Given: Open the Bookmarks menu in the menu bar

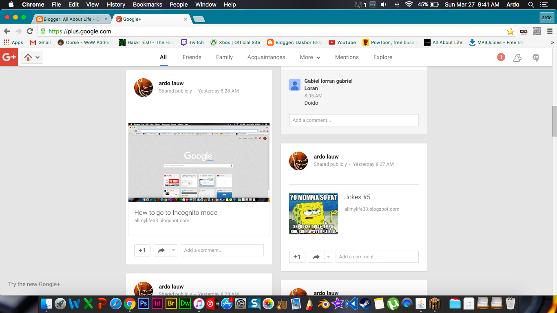Looking at the screenshot, I should coord(147,4).
